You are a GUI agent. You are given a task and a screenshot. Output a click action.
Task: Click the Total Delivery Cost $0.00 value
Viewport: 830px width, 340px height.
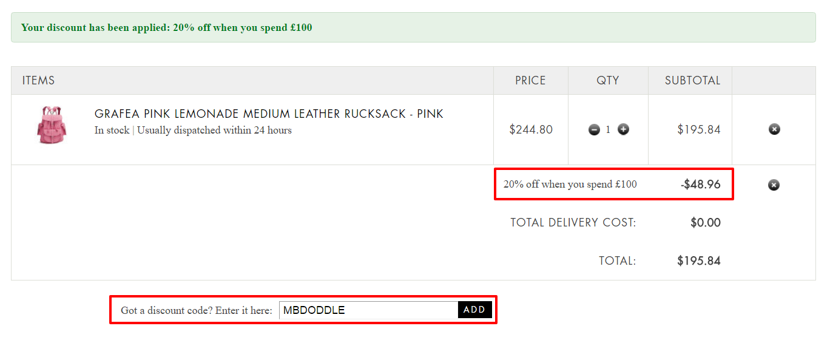pyautogui.click(x=706, y=223)
